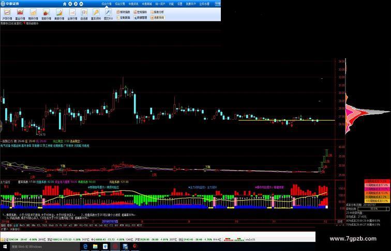Select BRAR indicator tab

(x=51, y=225)
